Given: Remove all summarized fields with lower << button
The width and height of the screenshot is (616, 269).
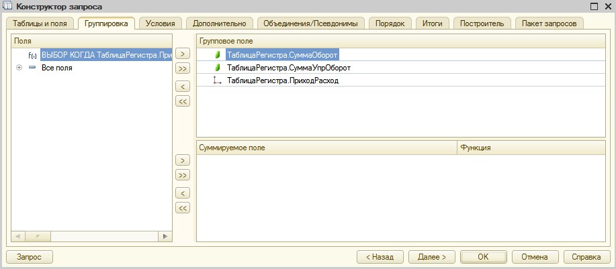Looking at the screenshot, I should tap(182, 208).
